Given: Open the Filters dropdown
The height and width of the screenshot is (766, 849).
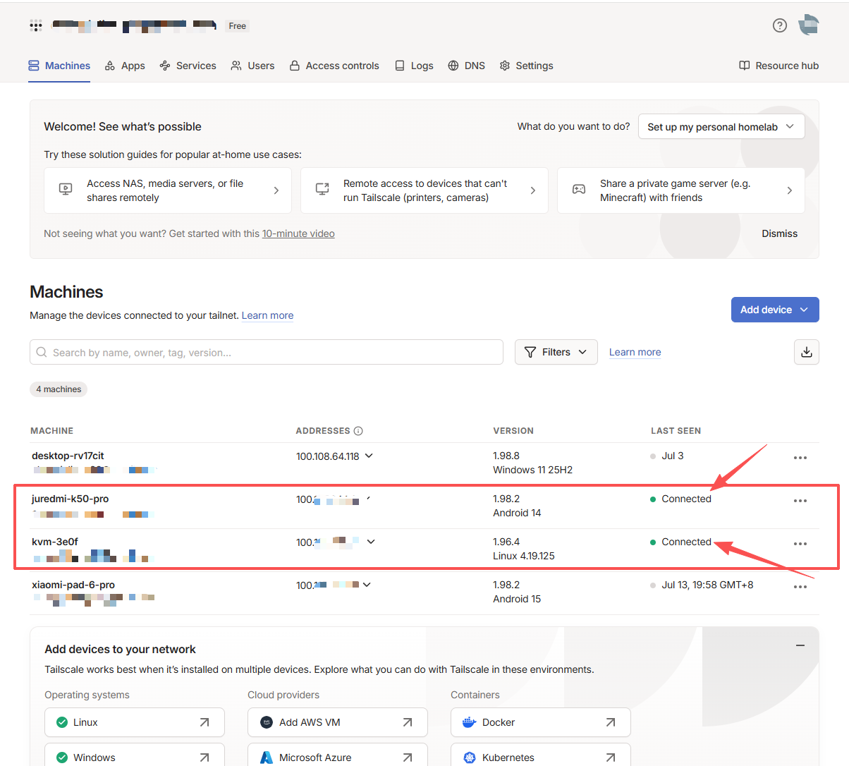Looking at the screenshot, I should 556,352.
